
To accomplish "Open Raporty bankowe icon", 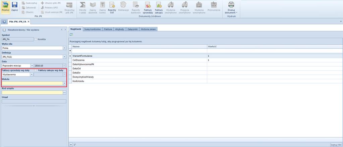I will point(136,5).
